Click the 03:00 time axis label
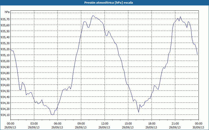This screenshot has height=130, width=209. point(34,124)
